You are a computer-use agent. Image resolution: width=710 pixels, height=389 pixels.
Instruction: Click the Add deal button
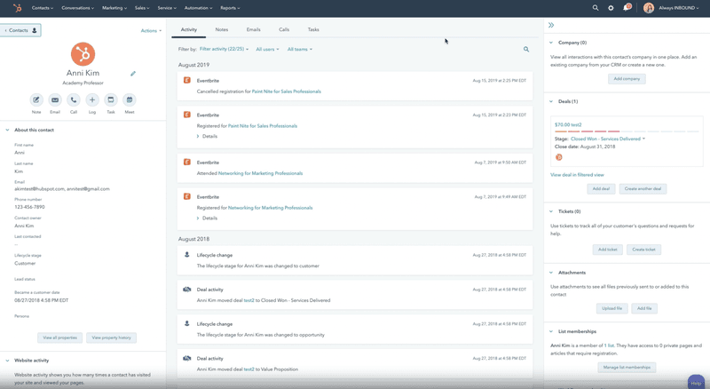[x=601, y=188]
